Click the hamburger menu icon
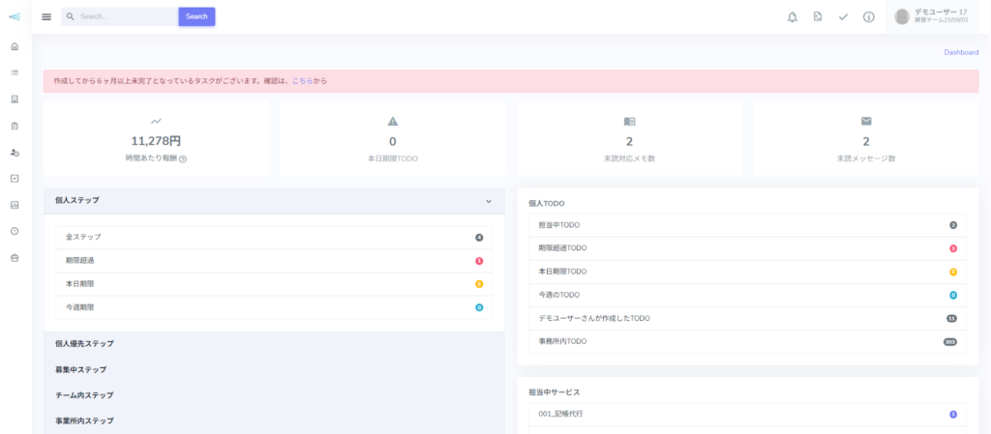The width and height of the screenshot is (991, 434). (x=46, y=16)
